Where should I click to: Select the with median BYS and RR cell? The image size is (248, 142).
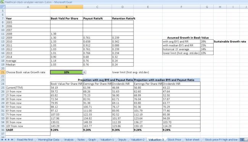click(181, 45)
